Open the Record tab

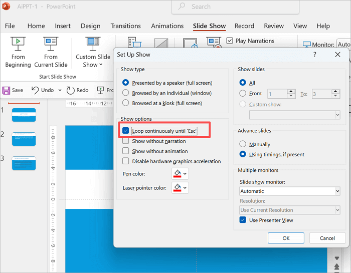click(x=244, y=26)
